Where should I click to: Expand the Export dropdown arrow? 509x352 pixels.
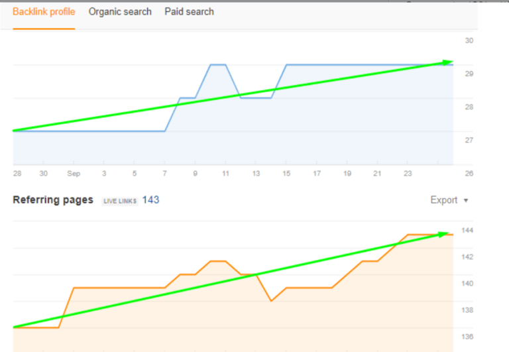[x=466, y=200]
